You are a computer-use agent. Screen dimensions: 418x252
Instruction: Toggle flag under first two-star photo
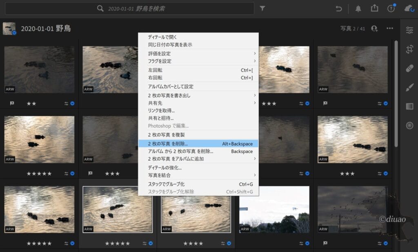[12, 103]
